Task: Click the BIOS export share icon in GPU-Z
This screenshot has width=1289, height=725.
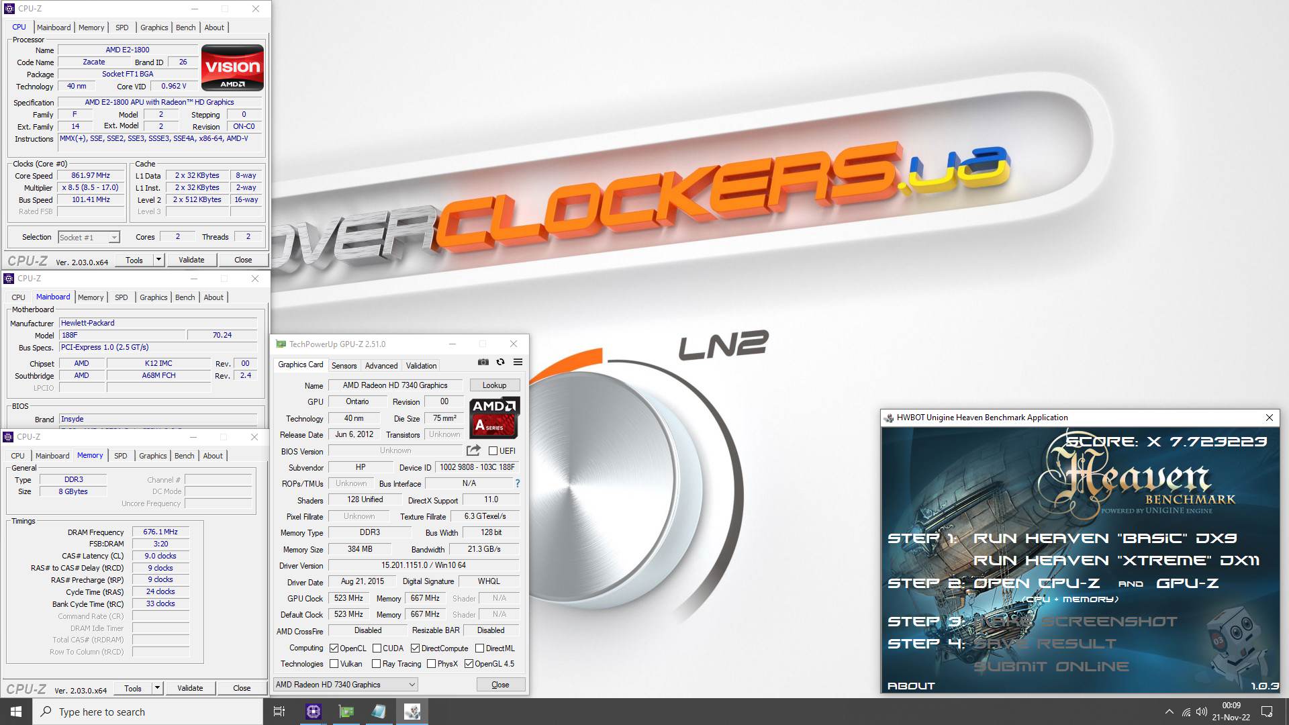Action: click(473, 450)
